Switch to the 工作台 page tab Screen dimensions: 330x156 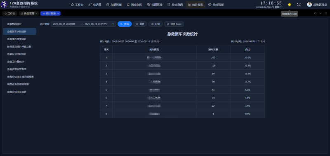[10, 14]
